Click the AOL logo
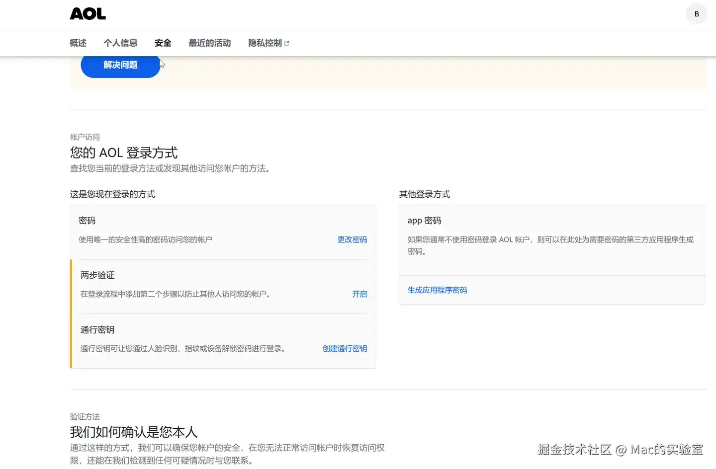The width and height of the screenshot is (716, 469). pos(88,14)
